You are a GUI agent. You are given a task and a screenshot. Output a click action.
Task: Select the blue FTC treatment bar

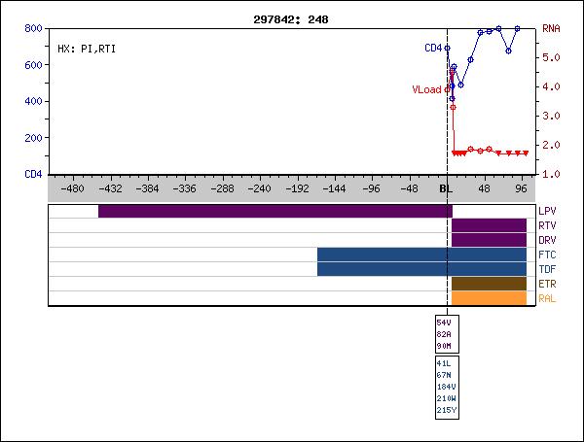(x=421, y=255)
